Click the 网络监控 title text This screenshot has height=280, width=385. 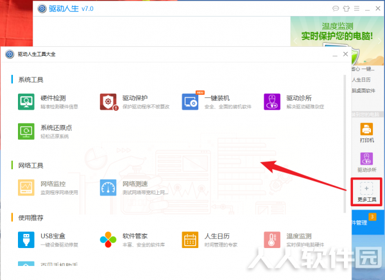[53, 184]
